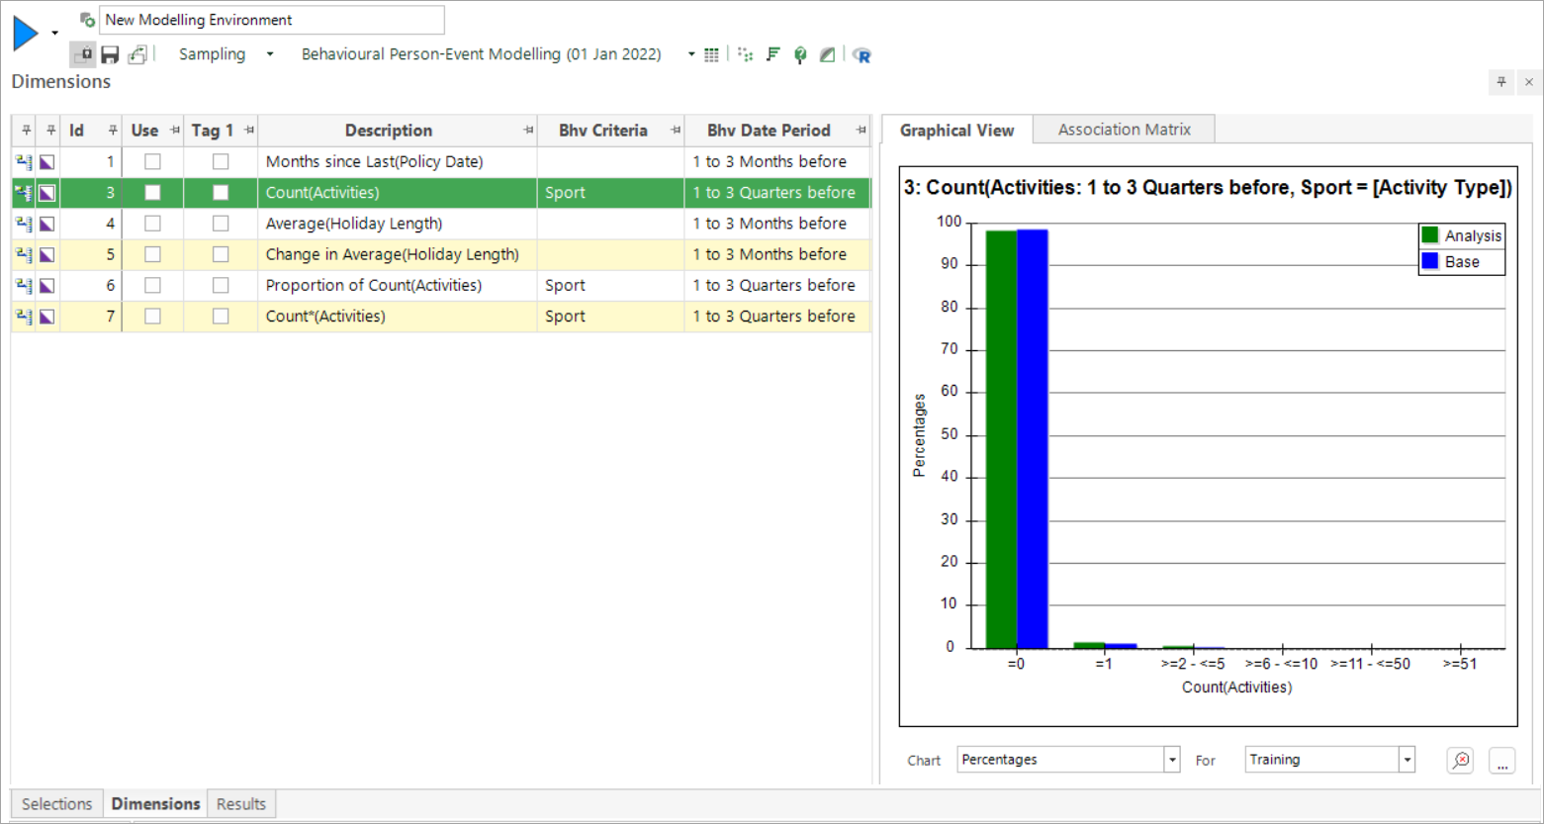Click the green Analysis legend swatch
Screen dimensions: 1544x824
1429,235
